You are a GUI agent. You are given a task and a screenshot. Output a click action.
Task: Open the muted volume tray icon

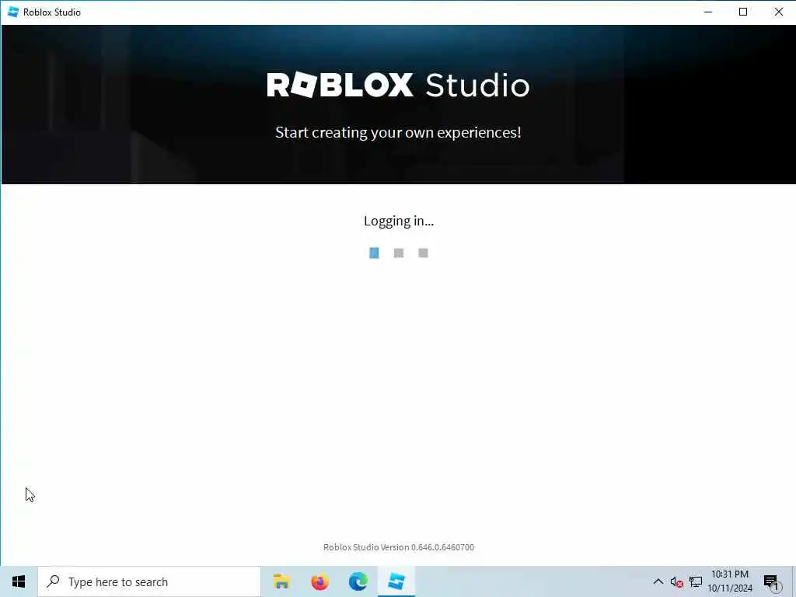pyautogui.click(x=676, y=581)
